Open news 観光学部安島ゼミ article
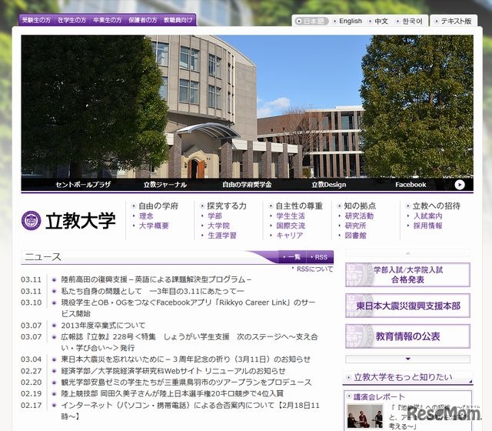The height and width of the screenshot is (431, 492). pyautogui.click(x=186, y=383)
